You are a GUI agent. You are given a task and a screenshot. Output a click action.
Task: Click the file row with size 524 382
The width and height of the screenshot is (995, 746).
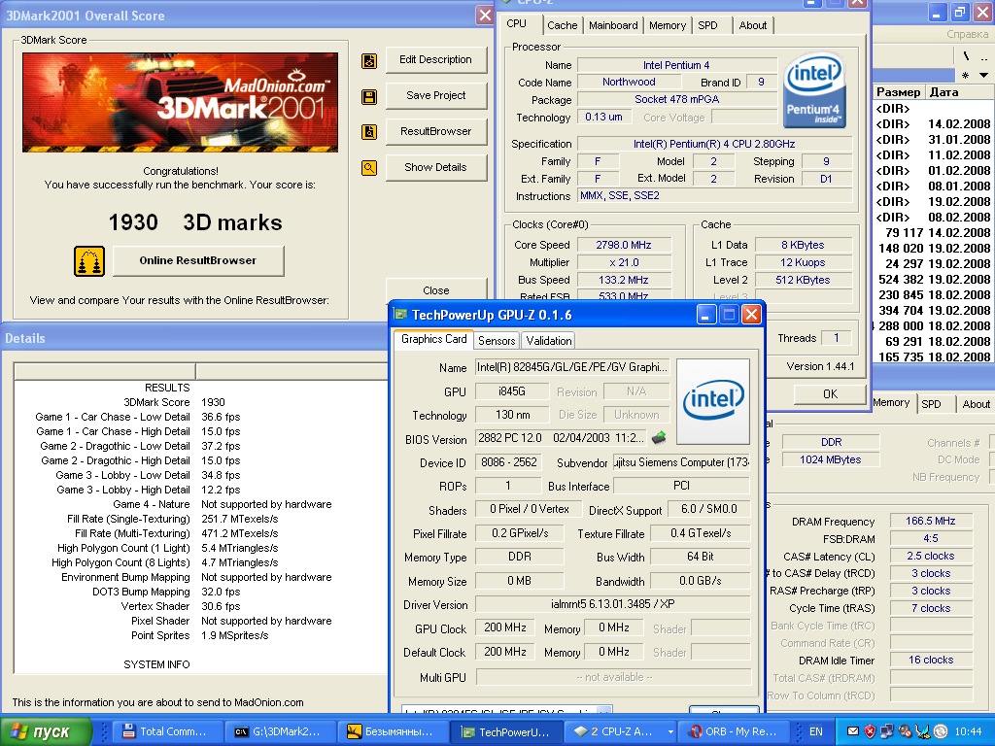934,279
